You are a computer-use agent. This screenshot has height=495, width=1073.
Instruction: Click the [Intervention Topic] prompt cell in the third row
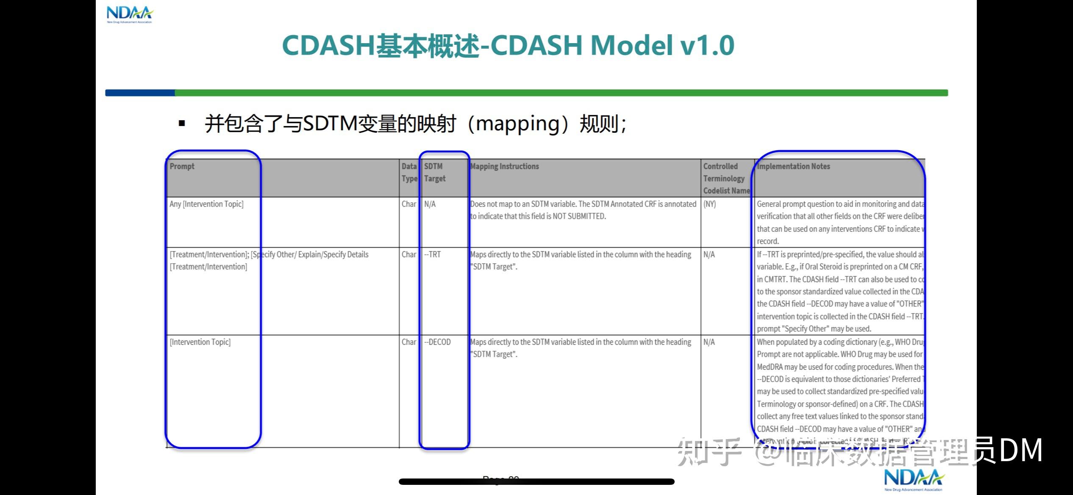tap(200, 342)
